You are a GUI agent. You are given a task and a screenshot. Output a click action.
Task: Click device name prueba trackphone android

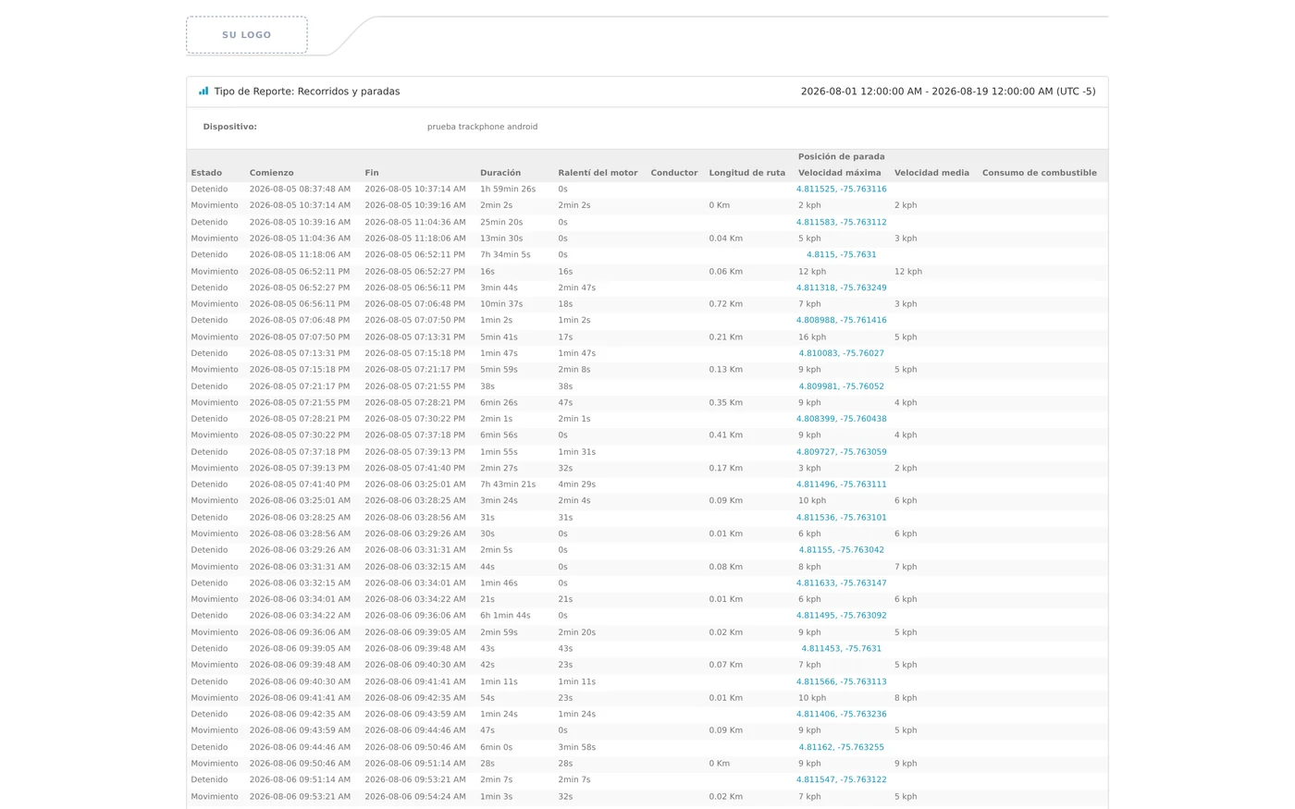[482, 127]
